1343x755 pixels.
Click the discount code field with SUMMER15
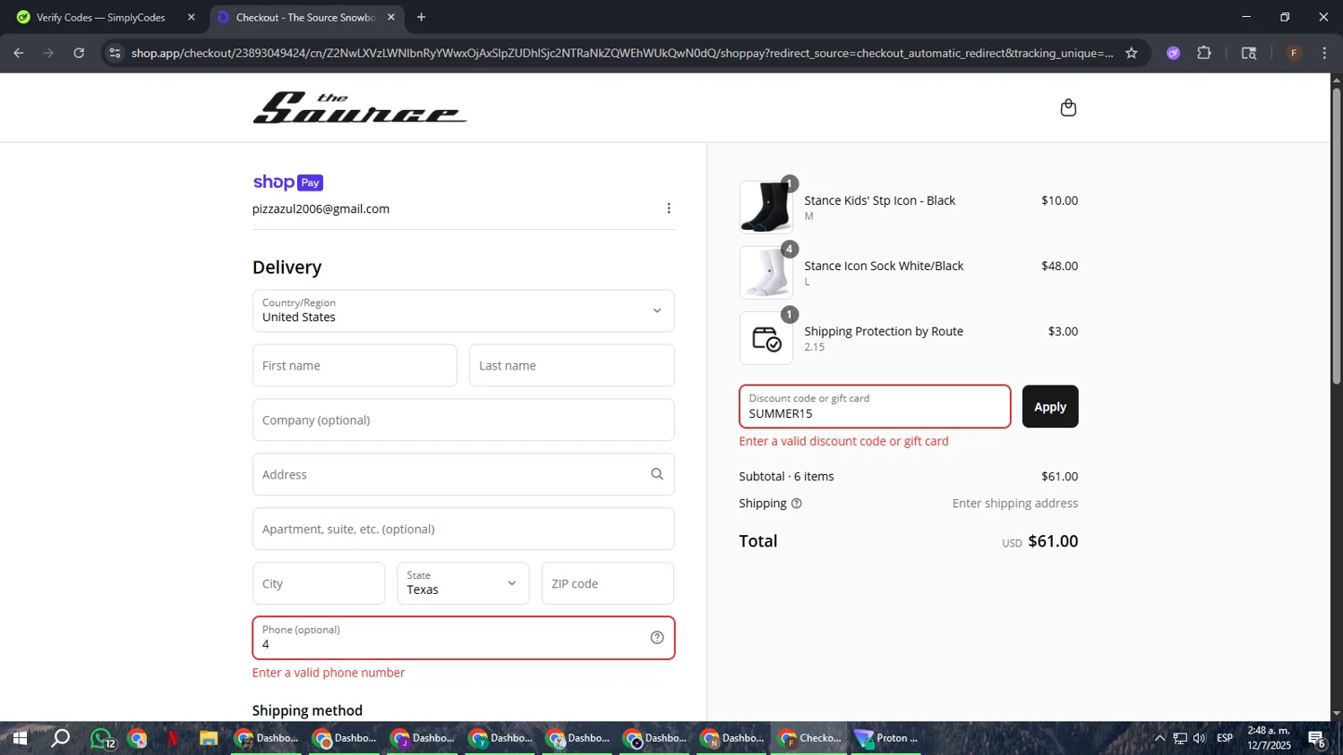point(875,406)
